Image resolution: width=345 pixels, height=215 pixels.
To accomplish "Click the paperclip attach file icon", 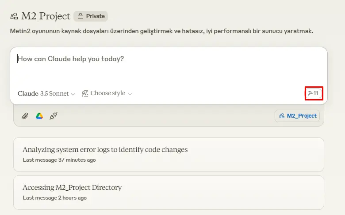I will click(x=25, y=116).
